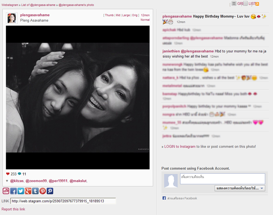The image size is (273, 215).
Task: Click the red heart likes icon
Action: pos(8,174)
